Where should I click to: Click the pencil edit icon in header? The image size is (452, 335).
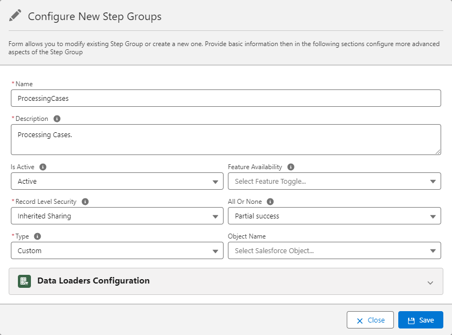pyautogui.click(x=15, y=16)
